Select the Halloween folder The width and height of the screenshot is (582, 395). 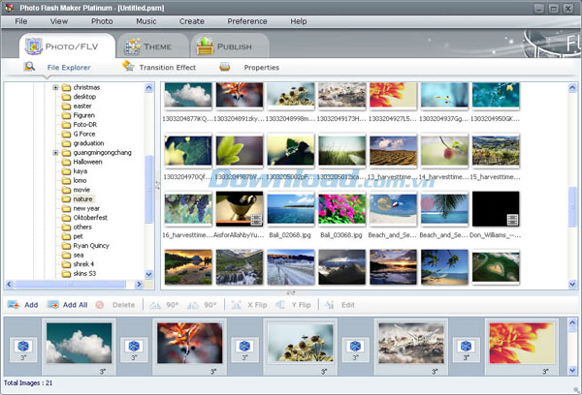coord(82,162)
